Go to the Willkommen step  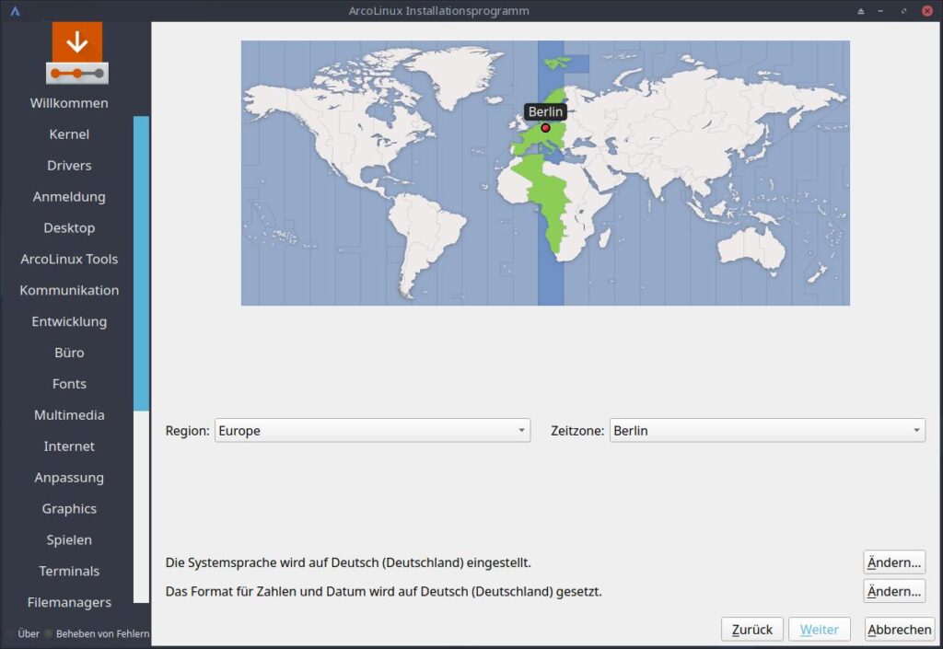[69, 103]
